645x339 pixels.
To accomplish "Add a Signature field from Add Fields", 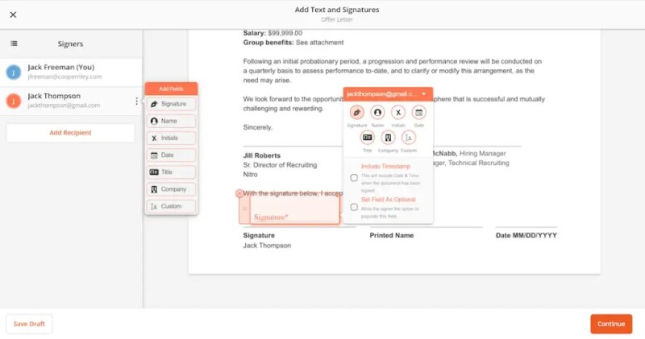I will click(x=171, y=104).
